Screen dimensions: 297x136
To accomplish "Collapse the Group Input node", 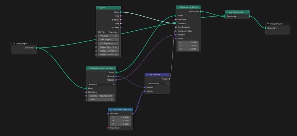I will coord(14,43).
